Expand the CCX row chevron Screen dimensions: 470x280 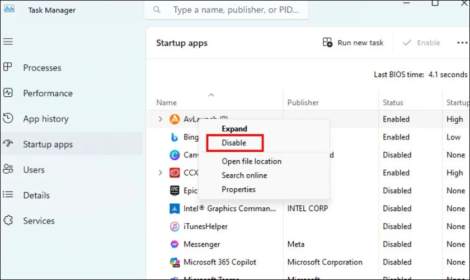pyautogui.click(x=161, y=172)
